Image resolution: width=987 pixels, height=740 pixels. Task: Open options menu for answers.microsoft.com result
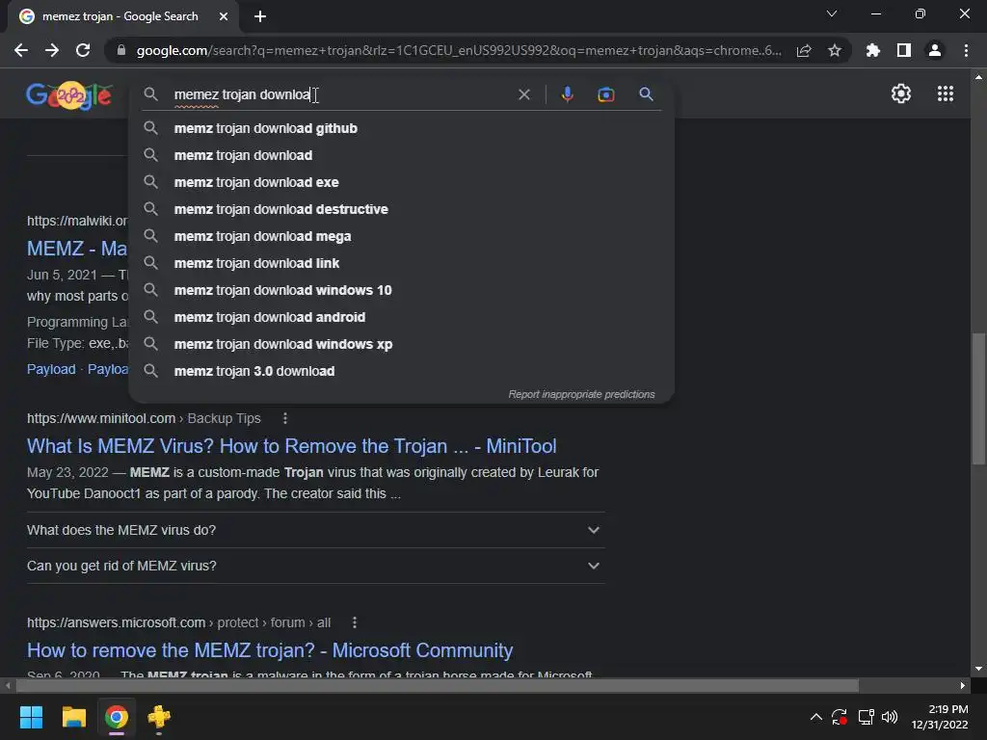pos(355,622)
